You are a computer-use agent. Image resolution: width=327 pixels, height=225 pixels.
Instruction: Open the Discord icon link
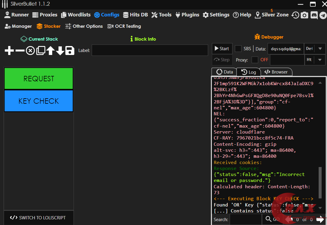click(x=314, y=15)
